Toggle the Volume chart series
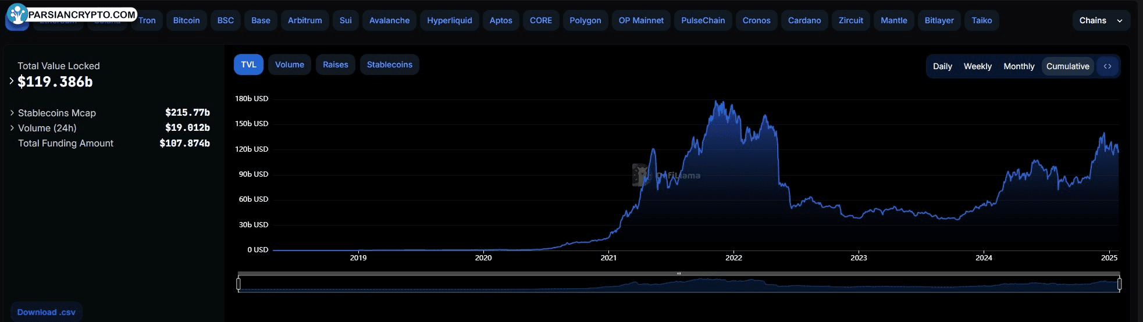The width and height of the screenshot is (1143, 322). coord(290,65)
